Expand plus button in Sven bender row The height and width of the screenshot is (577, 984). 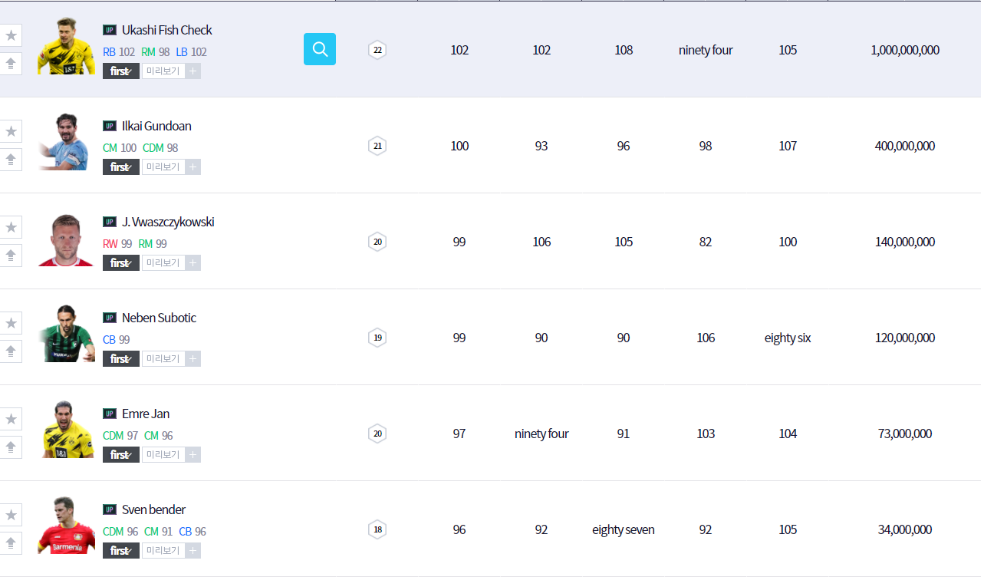(193, 551)
